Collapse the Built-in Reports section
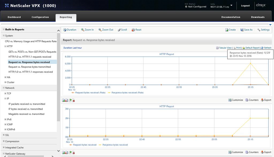The width and height of the screenshot is (274, 157). tap(4, 29)
